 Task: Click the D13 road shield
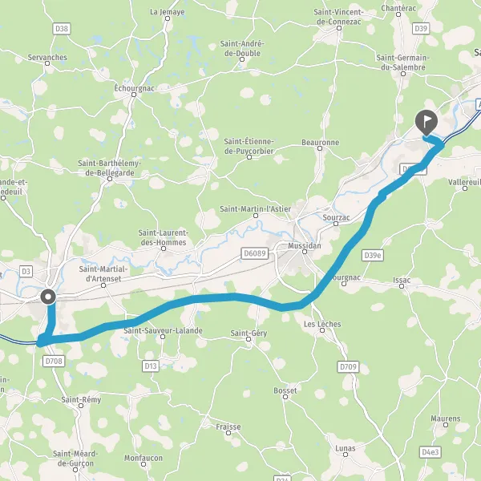[x=151, y=366]
